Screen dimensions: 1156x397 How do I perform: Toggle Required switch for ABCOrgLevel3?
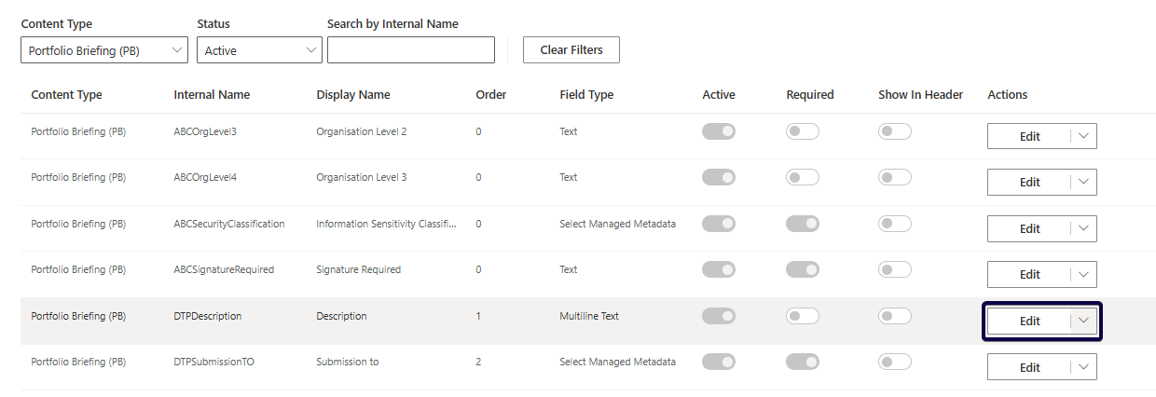pyautogui.click(x=802, y=131)
